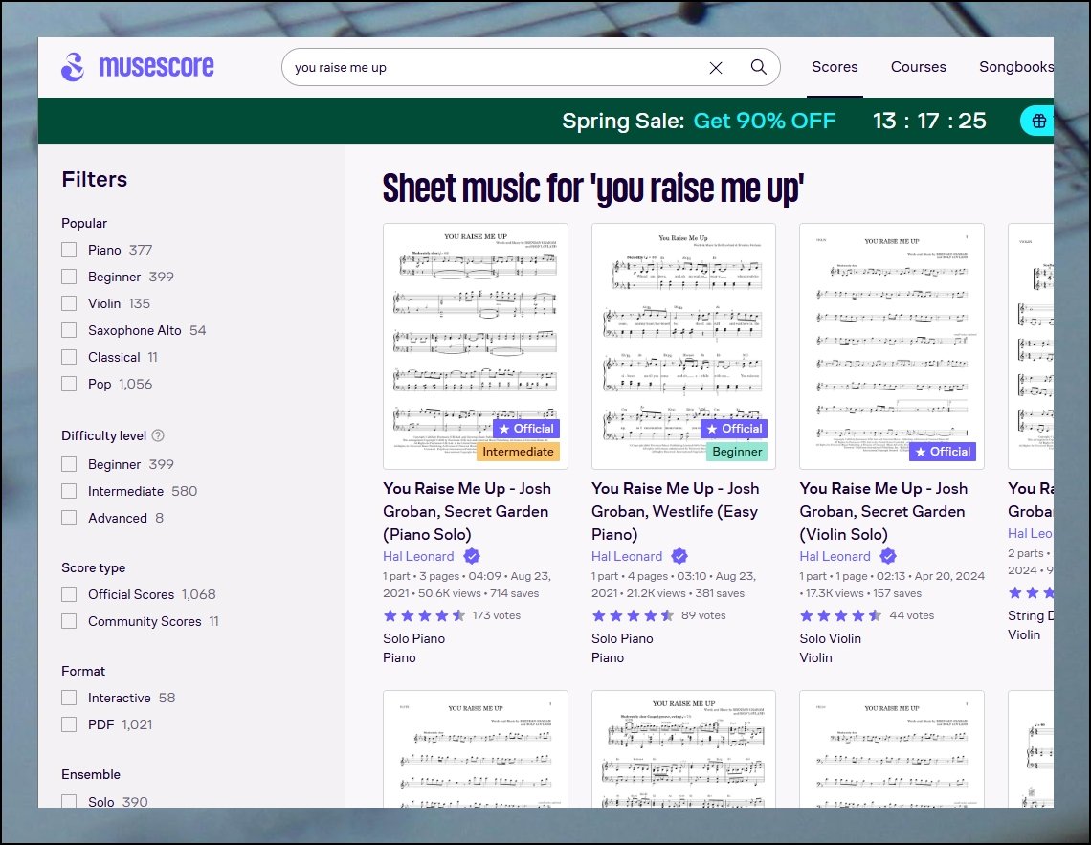Click the verified badge beside Violin Solo's Hal Leonard
The width and height of the screenshot is (1091, 845).
tap(888, 556)
